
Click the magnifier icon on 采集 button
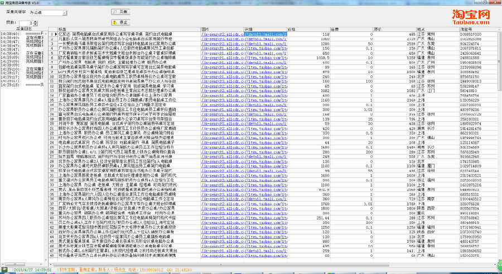(115, 11)
